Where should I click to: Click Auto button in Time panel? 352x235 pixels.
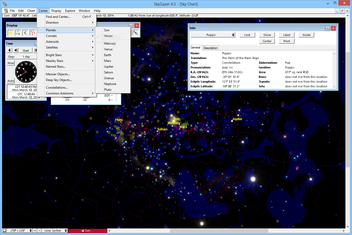pos(11,81)
